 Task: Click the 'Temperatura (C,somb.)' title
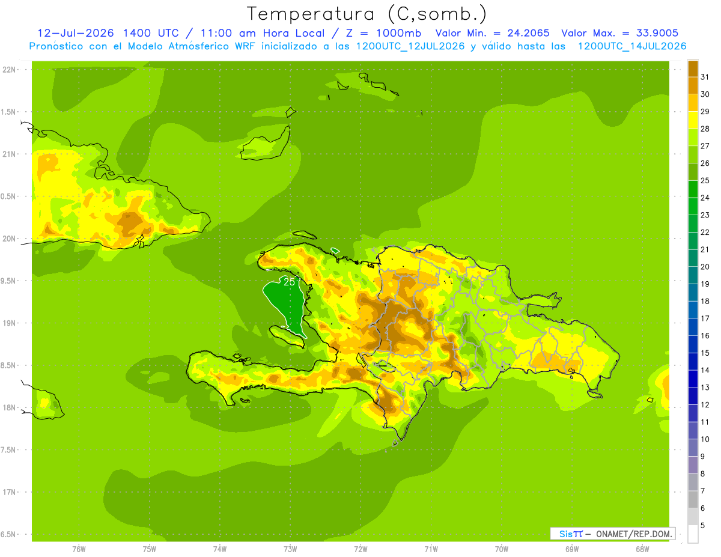tap(367, 14)
